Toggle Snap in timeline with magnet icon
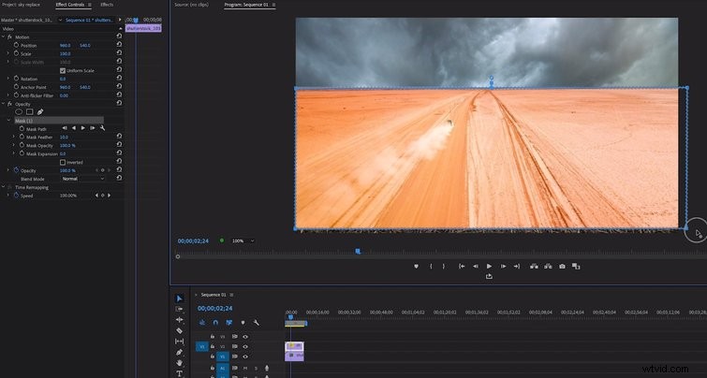Image resolution: width=707 pixels, height=378 pixels. [215, 323]
